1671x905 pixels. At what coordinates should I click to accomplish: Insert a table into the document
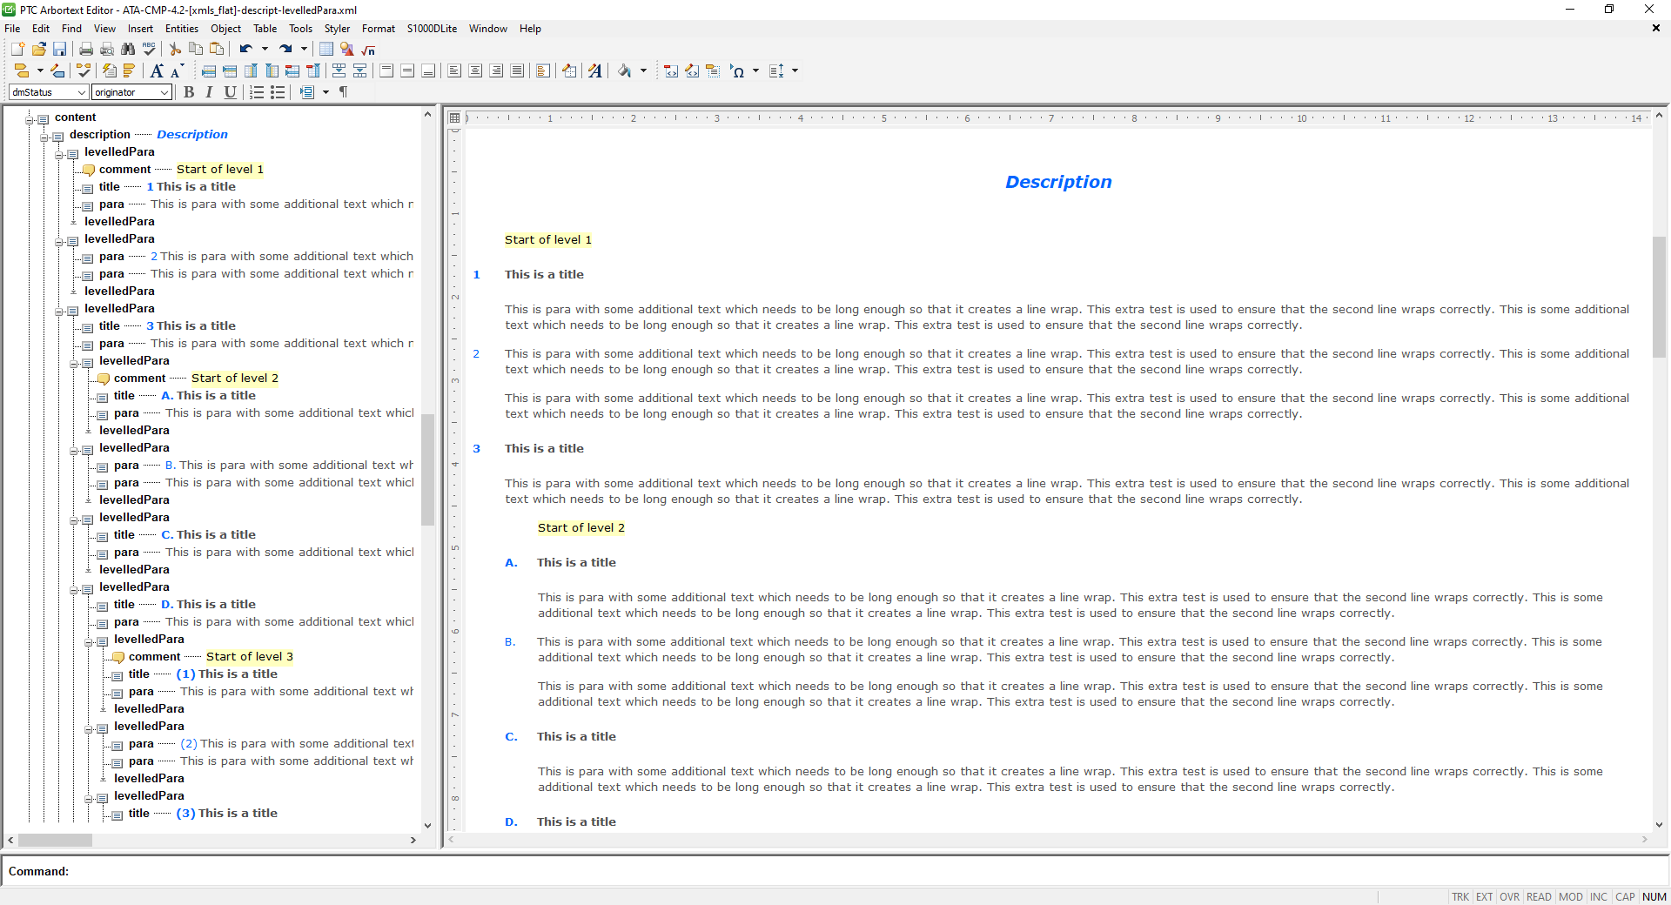pos(325,50)
